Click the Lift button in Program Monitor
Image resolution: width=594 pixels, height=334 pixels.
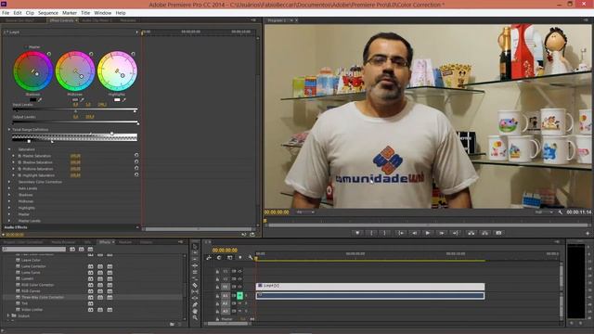click(x=471, y=233)
